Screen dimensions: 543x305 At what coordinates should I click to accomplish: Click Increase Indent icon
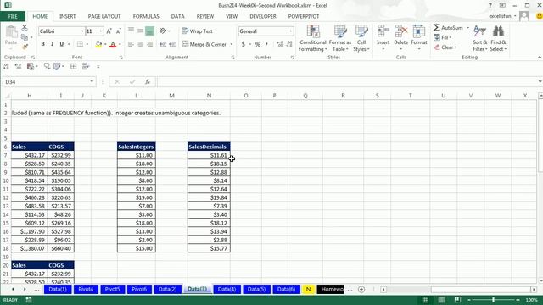click(x=172, y=44)
